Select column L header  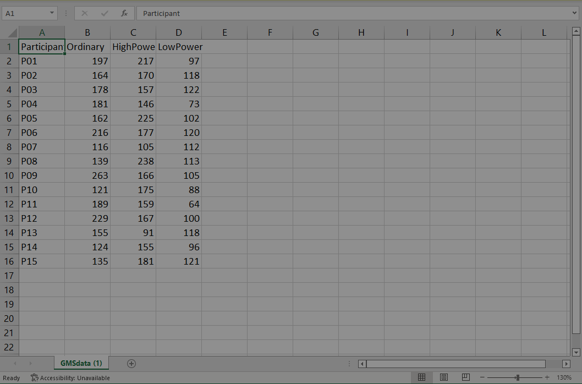point(544,32)
